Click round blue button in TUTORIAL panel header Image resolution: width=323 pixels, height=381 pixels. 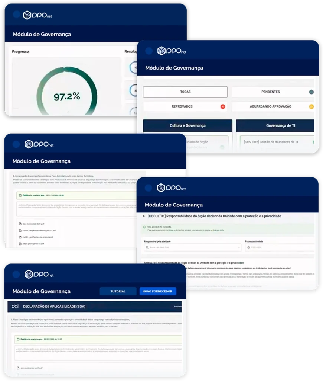(16, 274)
